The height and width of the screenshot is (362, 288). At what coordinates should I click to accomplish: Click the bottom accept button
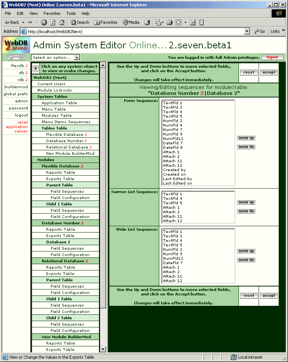pos(269,295)
